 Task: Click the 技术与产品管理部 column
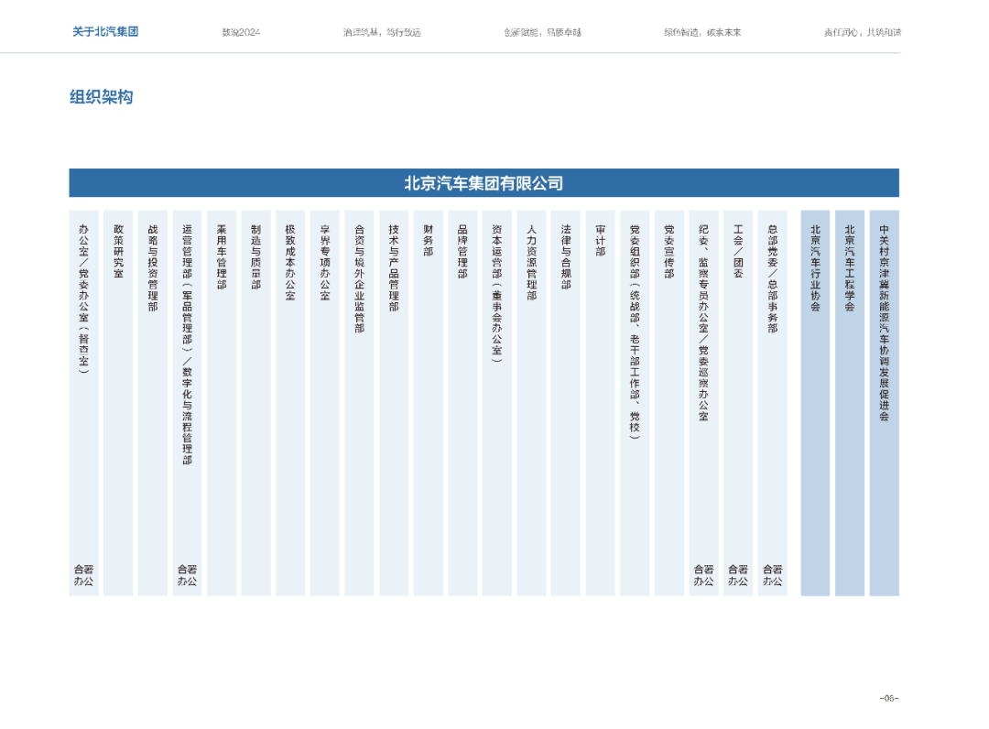click(x=394, y=403)
